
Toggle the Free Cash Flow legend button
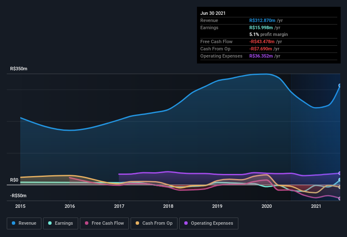[104, 223]
